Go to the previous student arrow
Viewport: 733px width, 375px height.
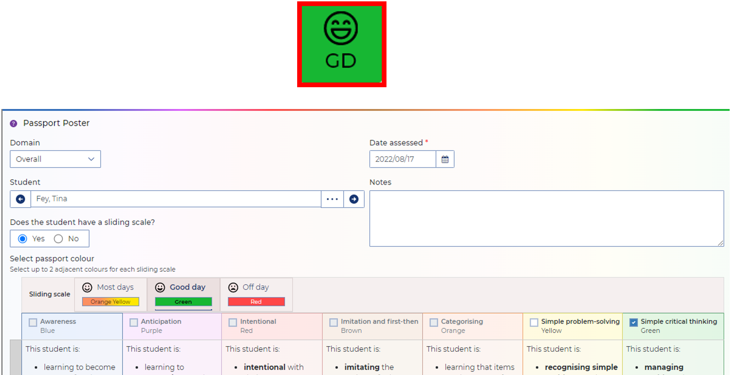tap(20, 199)
